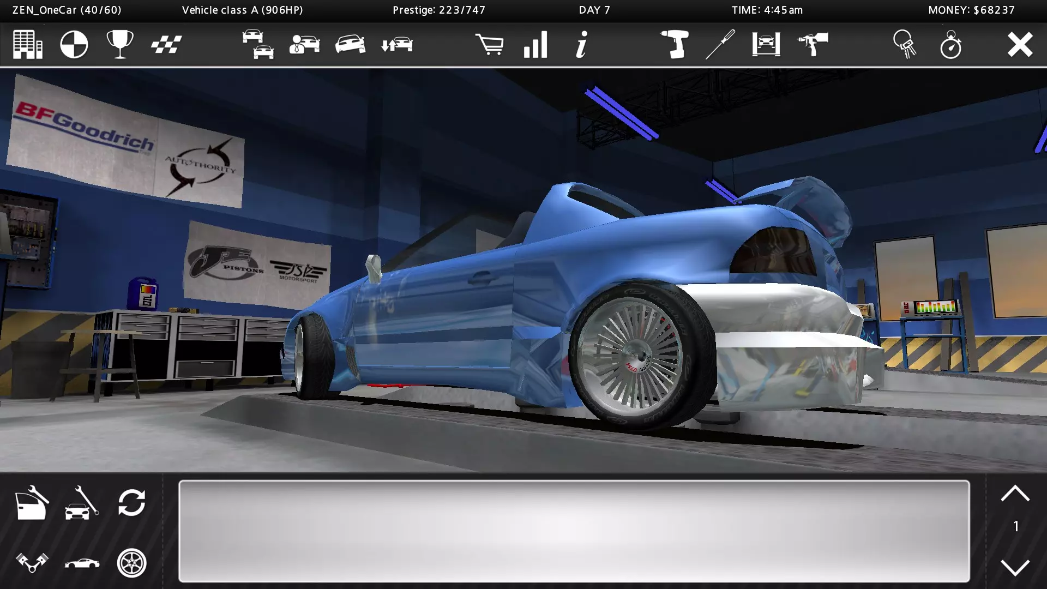Click the empty parts list panel
This screenshot has width=1047, height=589.
(x=574, y=531)
